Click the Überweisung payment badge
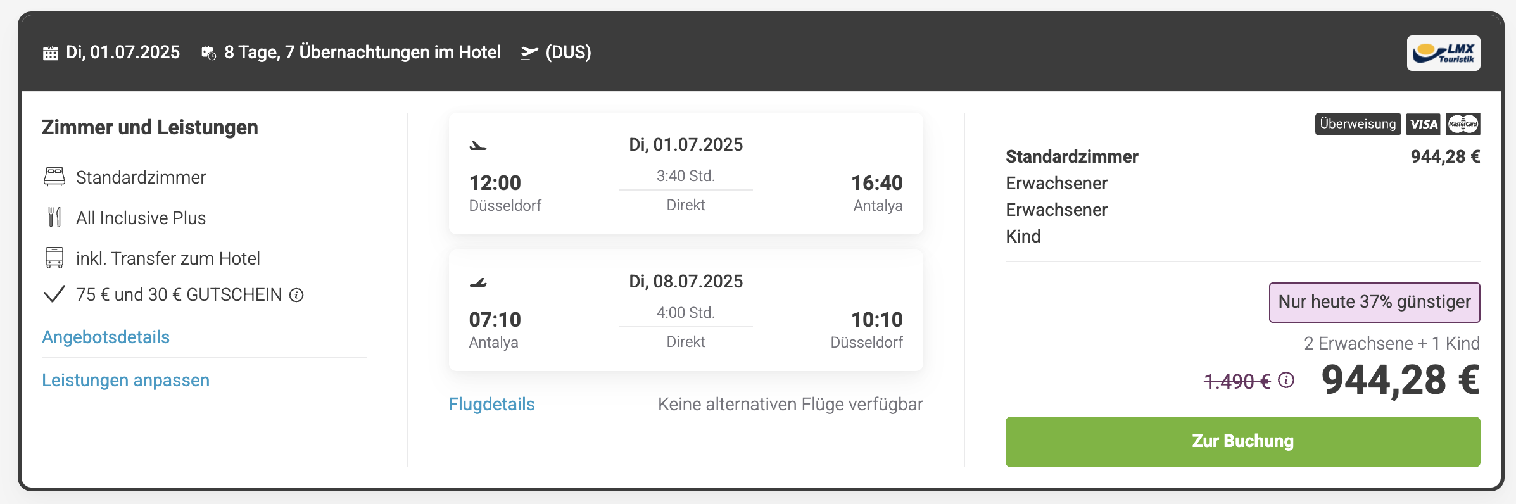This screenshot has width=1516, height=504. pos(1358,124)
